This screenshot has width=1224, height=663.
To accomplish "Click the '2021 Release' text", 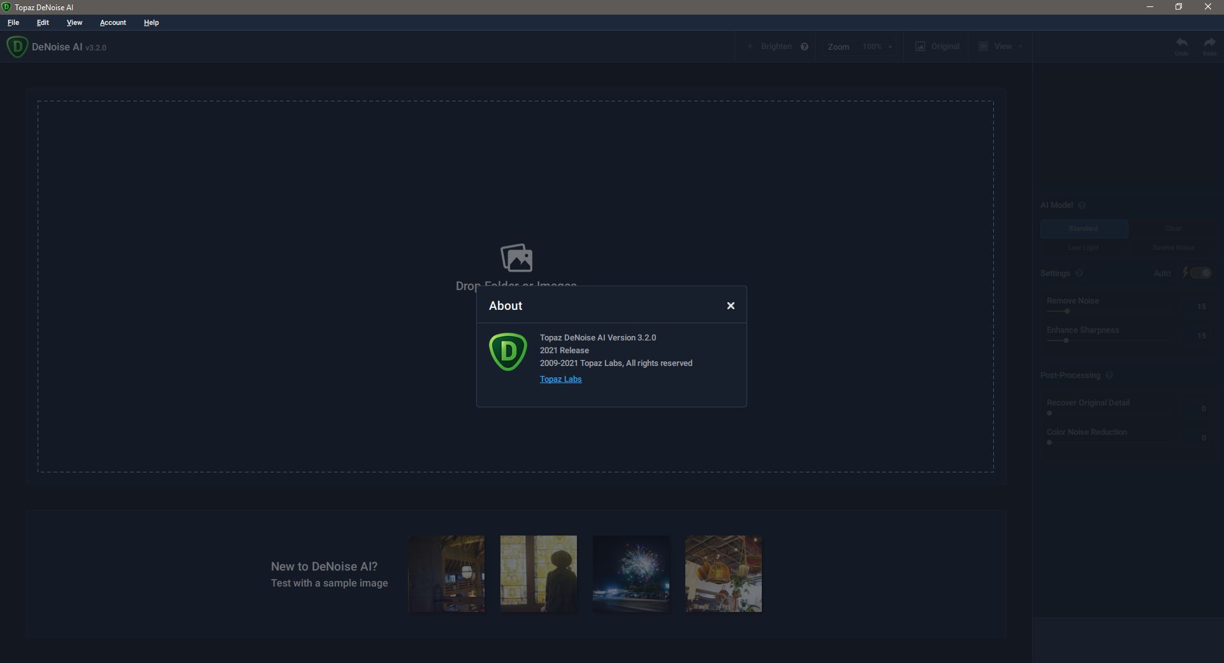I will [x=564, y=351].
